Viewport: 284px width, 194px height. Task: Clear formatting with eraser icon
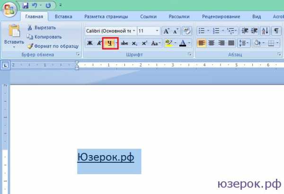click(187, 31)
